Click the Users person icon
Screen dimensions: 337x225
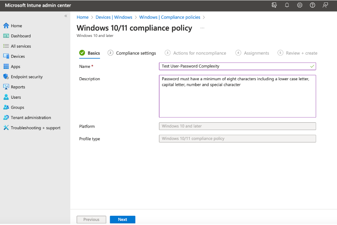pyautogui.click(x=6, y=97)
